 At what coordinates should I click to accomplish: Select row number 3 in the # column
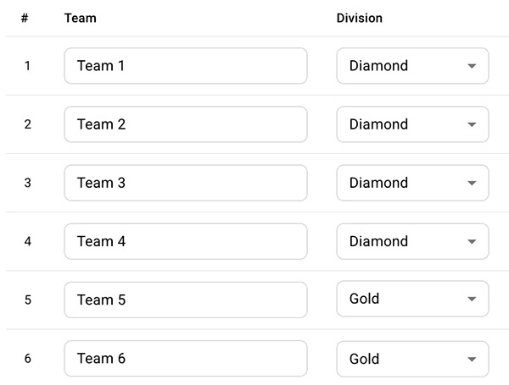click(x=28, y=183)
